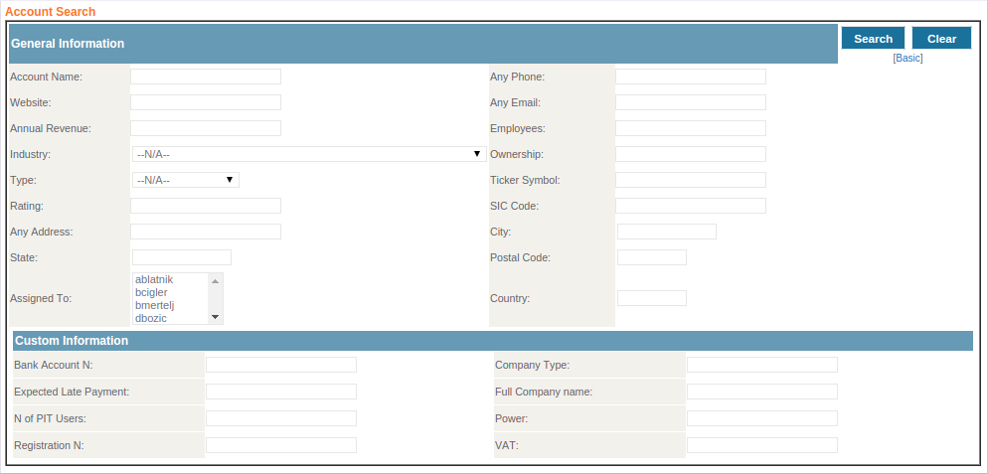Image resolution: width=988 pixels, height=474 pixels.
Task: Click the Bank Account N field
Action: [281, 365]
